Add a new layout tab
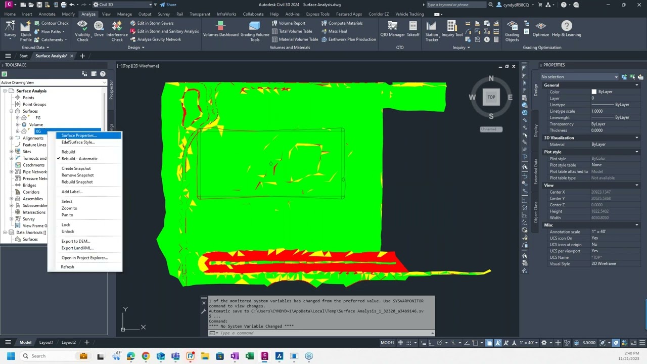The width and height of the screenshot is (647, 364). (x=86, y=342)
